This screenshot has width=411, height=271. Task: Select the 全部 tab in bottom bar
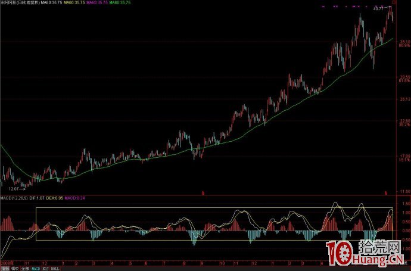coord(24,268)
